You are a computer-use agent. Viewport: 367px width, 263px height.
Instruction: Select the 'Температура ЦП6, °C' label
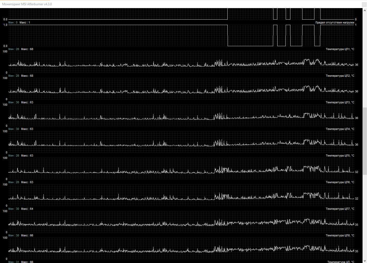[x=340, y=182]
